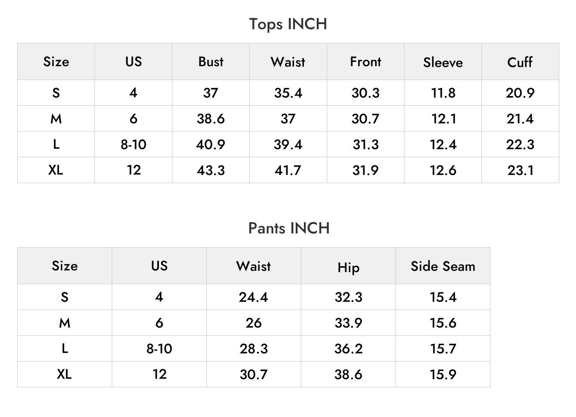This screenshot has width=576, height=417.
Task: Select the M size cell in Pants table
Action: pos(64,323)
